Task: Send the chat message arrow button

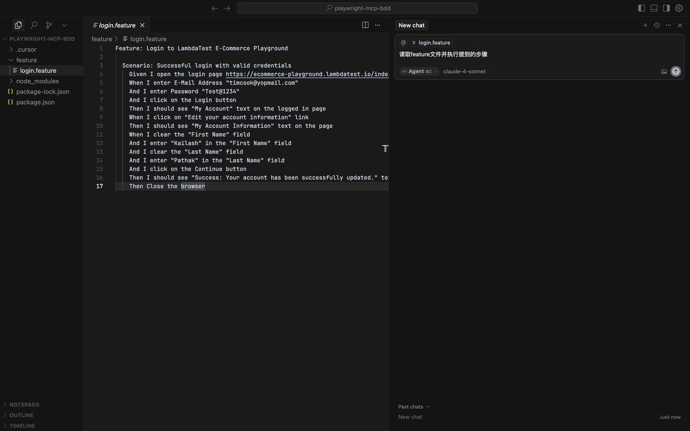Action: 676,71
